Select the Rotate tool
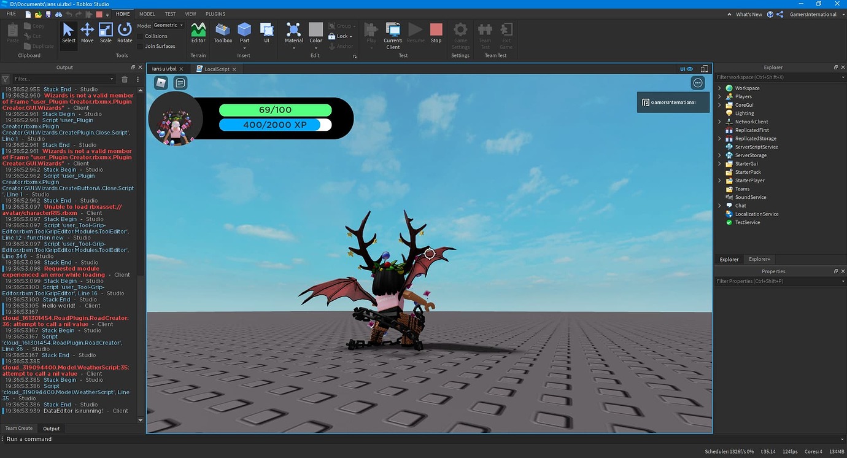Screen dimensions: 847x458 click(x=125, y=31)
